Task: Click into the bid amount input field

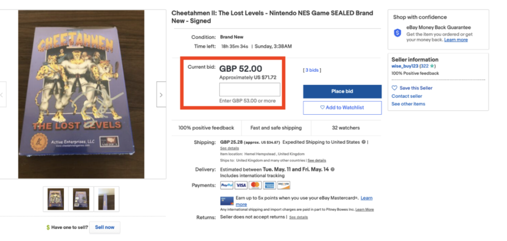Action: [x=250, y=90]
